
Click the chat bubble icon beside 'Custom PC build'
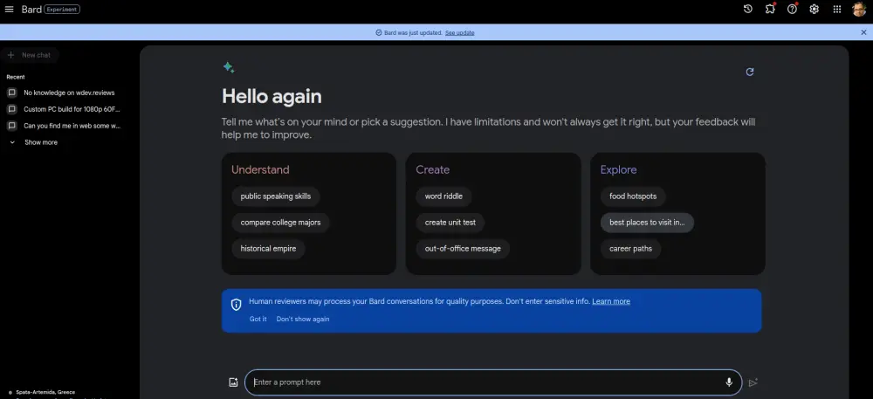coord(11,110)
